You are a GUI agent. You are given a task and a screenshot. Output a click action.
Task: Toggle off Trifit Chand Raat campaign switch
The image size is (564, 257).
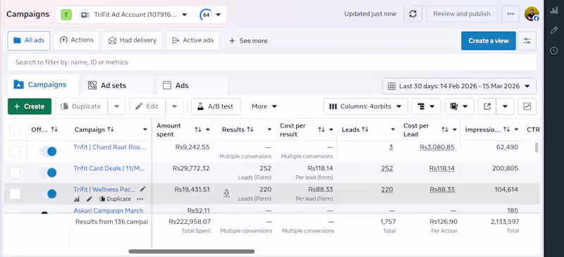(48, 151)
